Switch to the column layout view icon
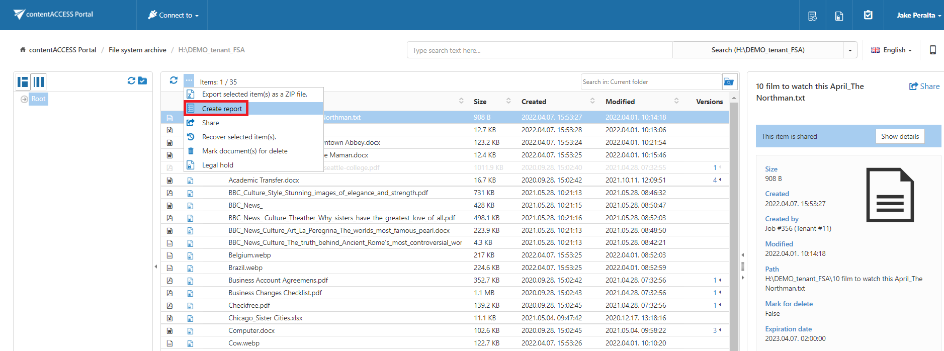The height and width of the screenshot is (351, 944). click(39, 82)
